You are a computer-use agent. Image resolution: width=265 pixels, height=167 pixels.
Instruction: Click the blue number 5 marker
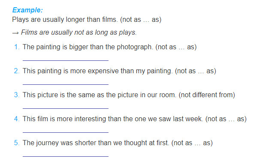pos(17,143)
